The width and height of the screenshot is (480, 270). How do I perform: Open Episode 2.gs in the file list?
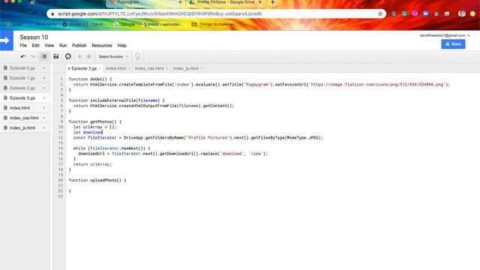[x=22, y=88]
